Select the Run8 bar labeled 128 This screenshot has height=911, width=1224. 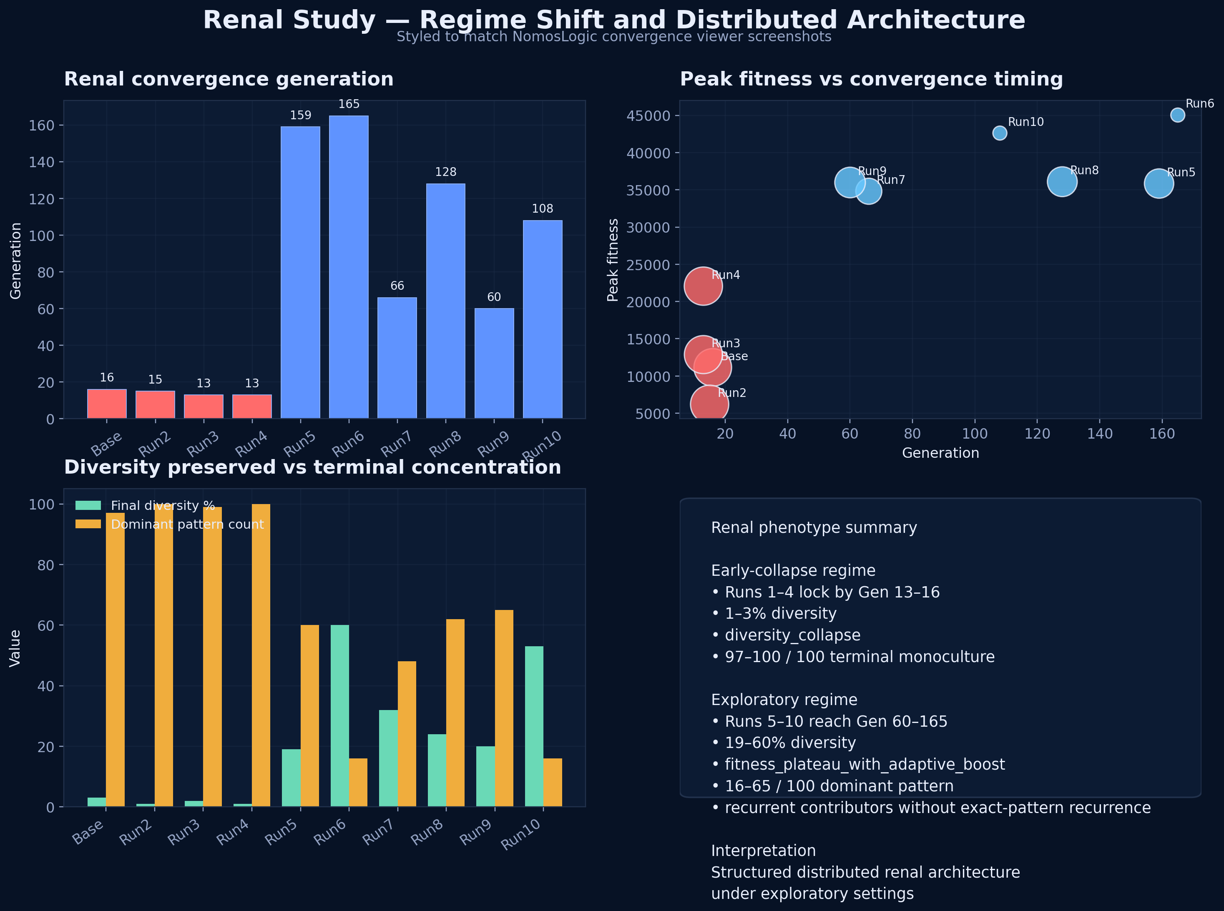click(446, 301)
